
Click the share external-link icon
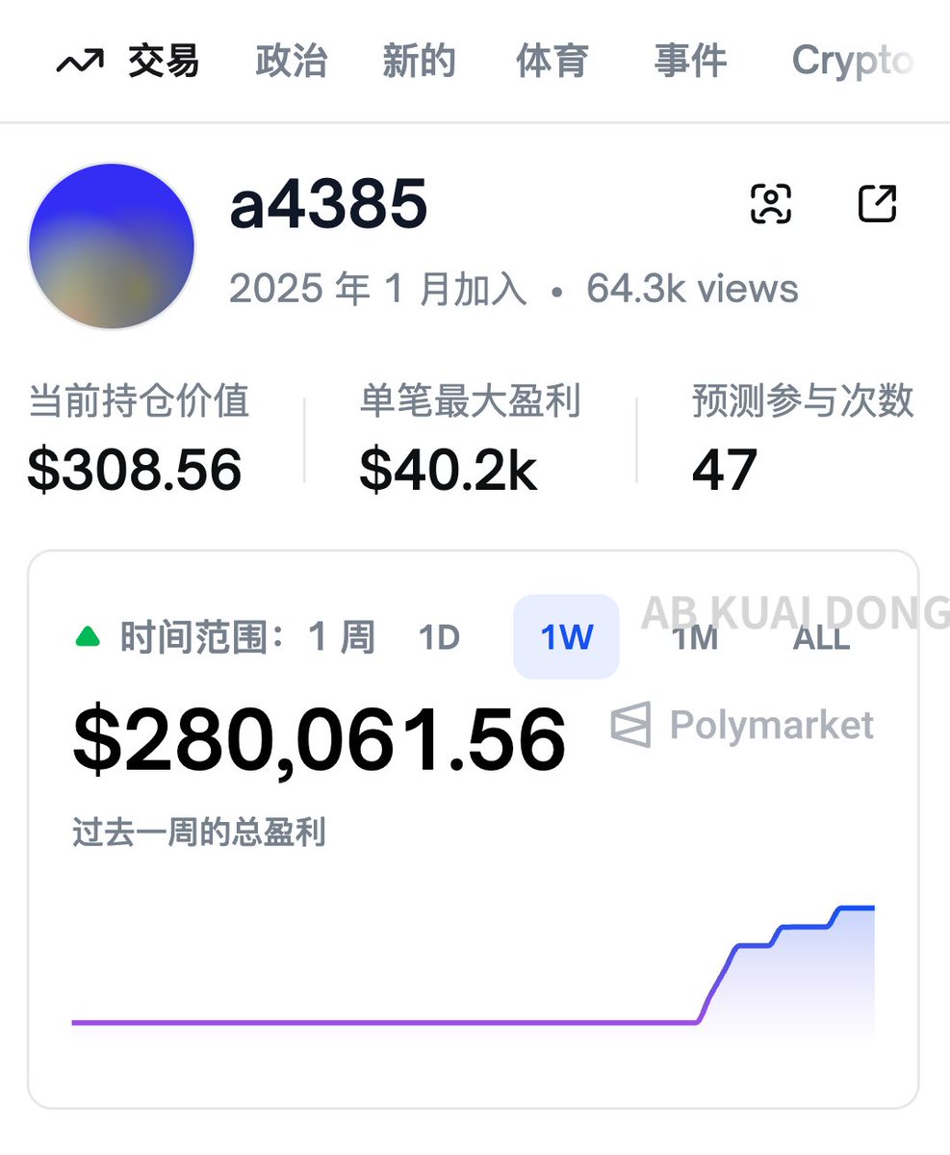(877, 204)
